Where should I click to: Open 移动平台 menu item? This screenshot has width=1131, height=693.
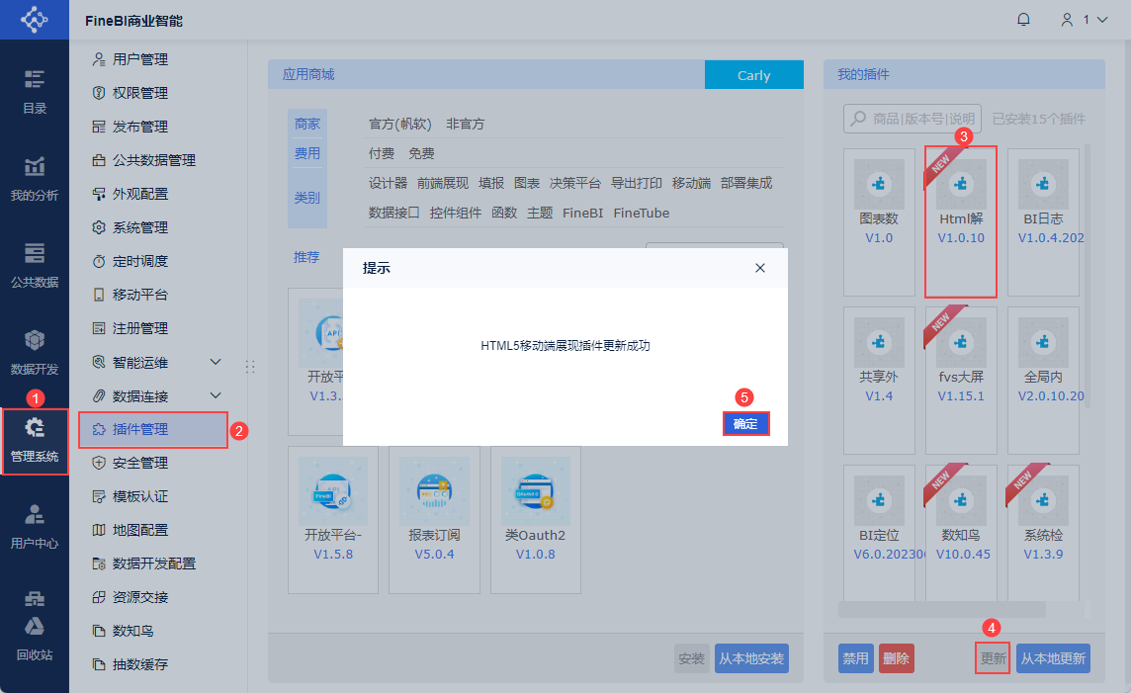point(140,295)
